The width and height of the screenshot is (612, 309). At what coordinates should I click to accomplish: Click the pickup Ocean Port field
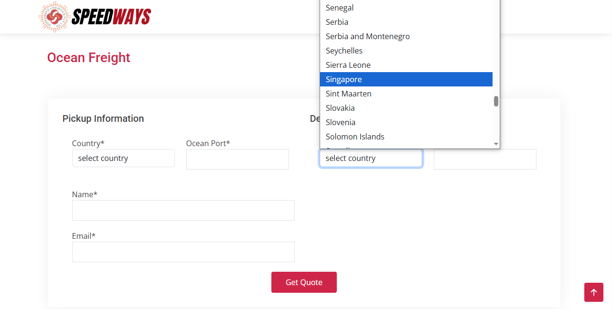point(237,159)
